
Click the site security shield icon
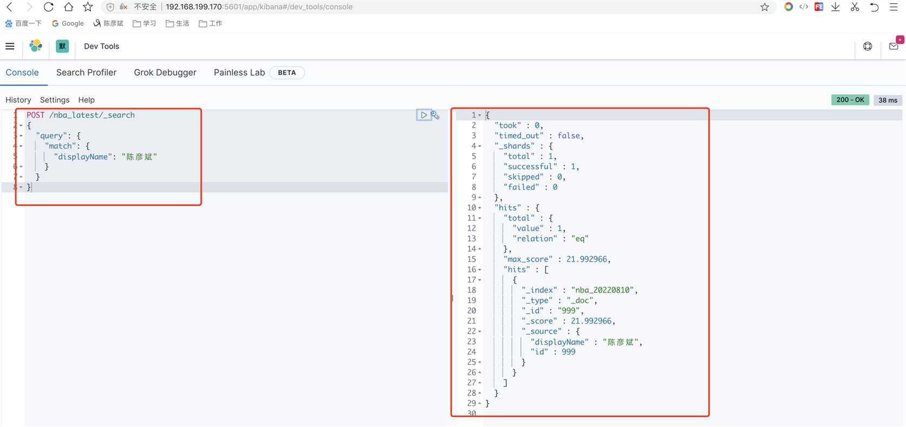pos(110,7)
